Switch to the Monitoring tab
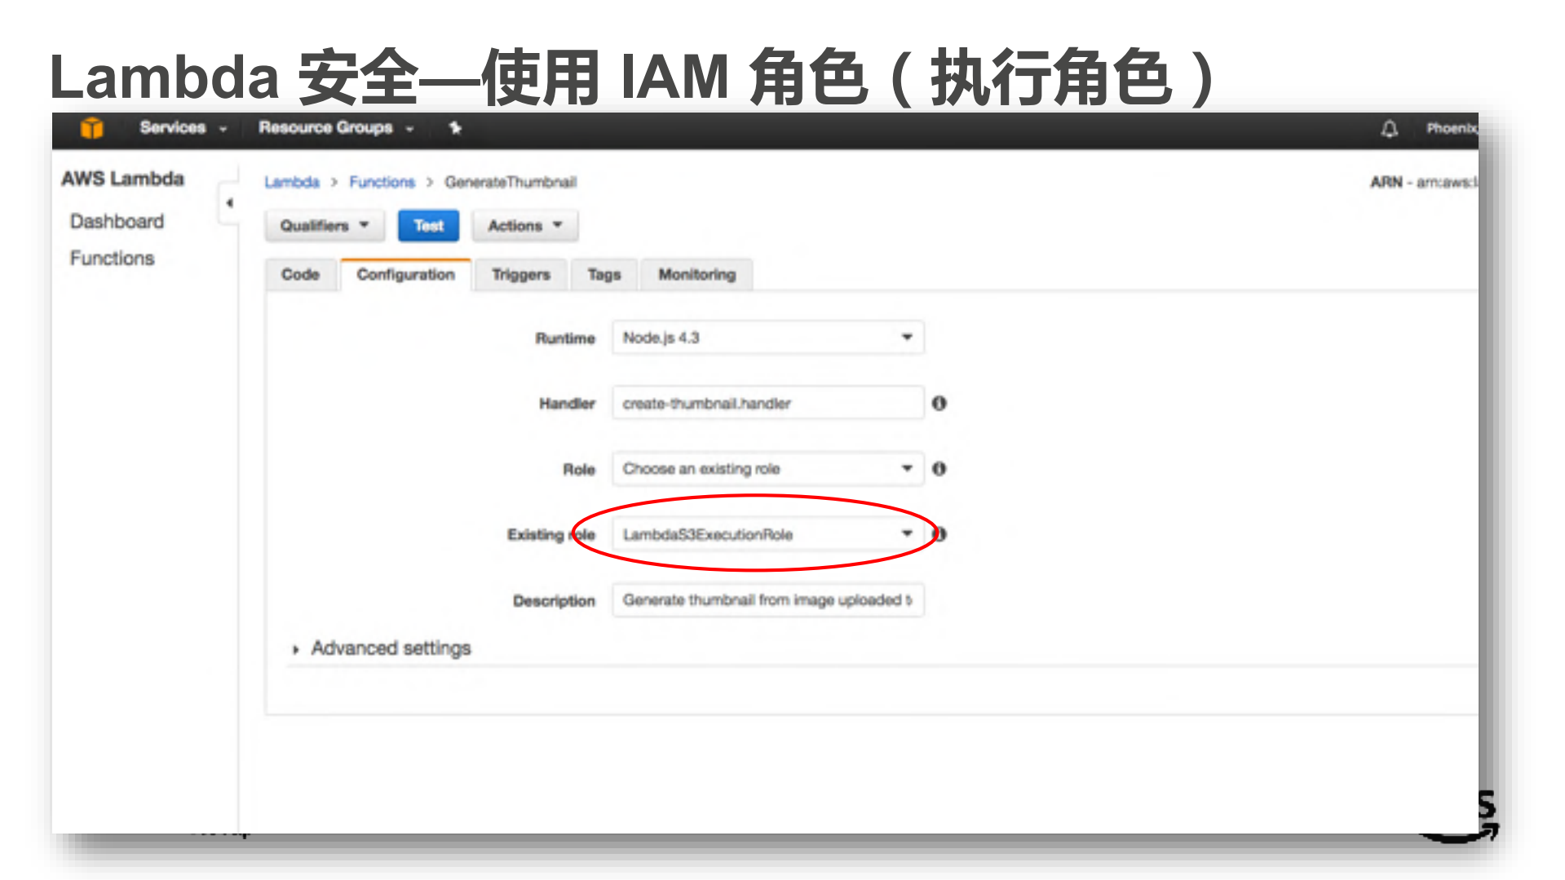1565x880 pixels. coord(696,275)
